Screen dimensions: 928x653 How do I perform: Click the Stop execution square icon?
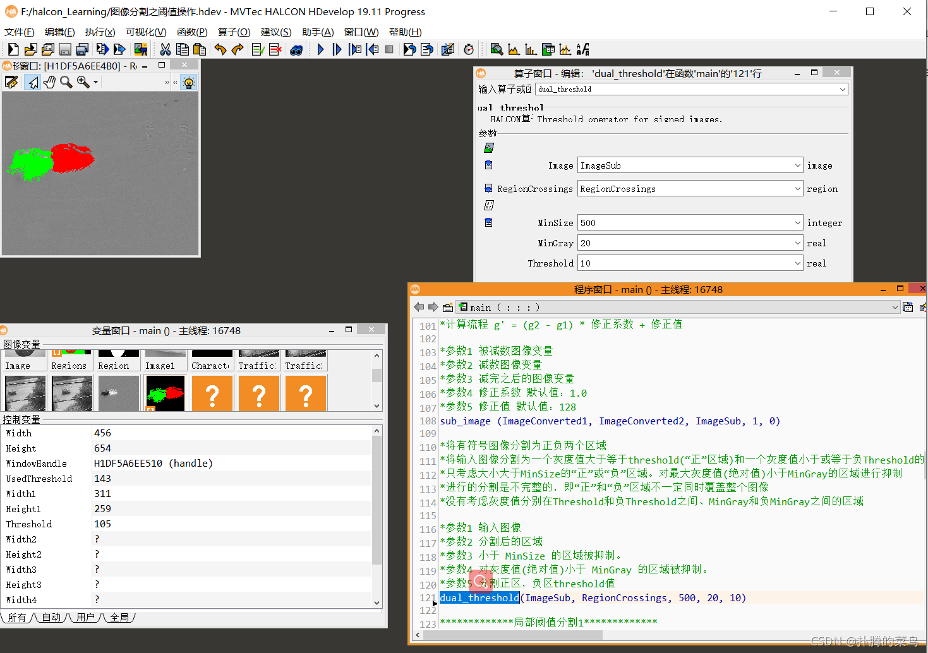[x=389, y=49]
